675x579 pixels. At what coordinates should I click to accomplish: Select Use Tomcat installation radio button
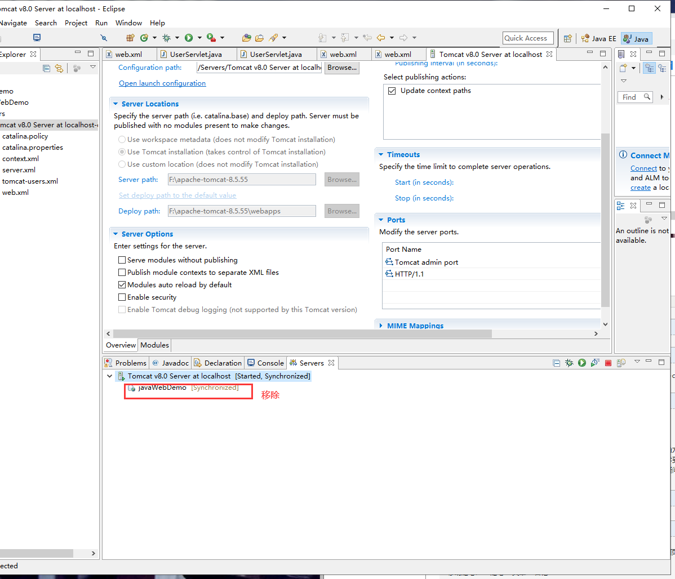click(x=122, y=152)
